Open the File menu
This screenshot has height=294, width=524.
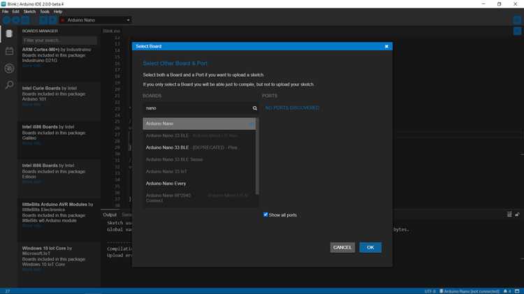[5, 12]
